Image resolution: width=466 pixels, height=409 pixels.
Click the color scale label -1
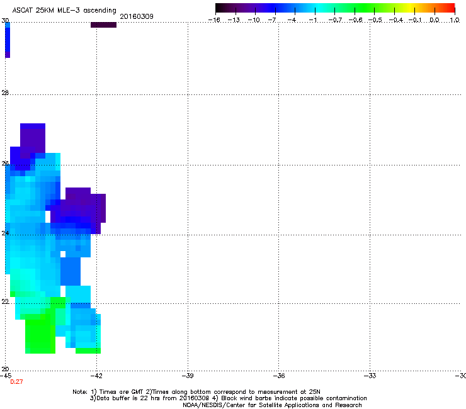tap(312, 20)
